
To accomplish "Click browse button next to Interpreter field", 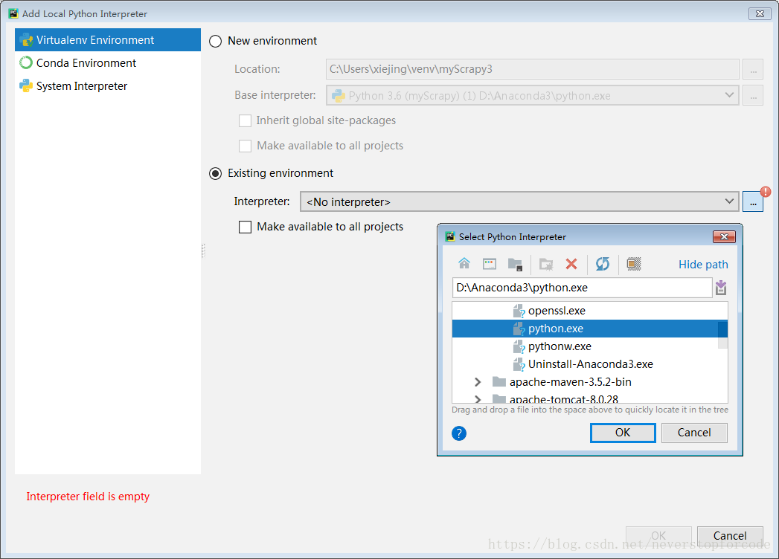I will tap(753, 201).
